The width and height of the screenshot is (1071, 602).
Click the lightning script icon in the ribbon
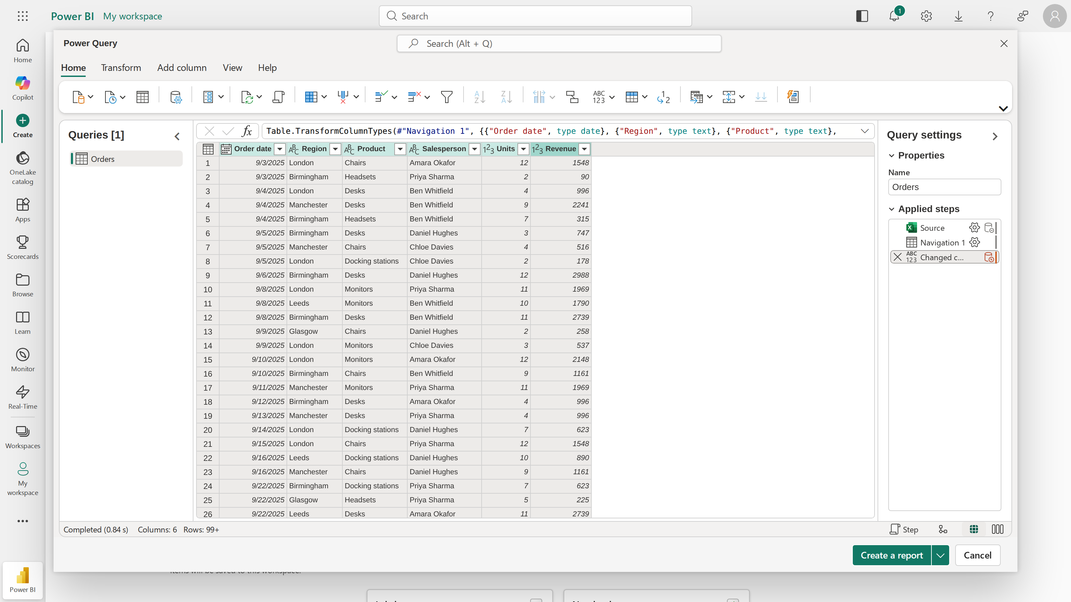(x=793, y=97)
